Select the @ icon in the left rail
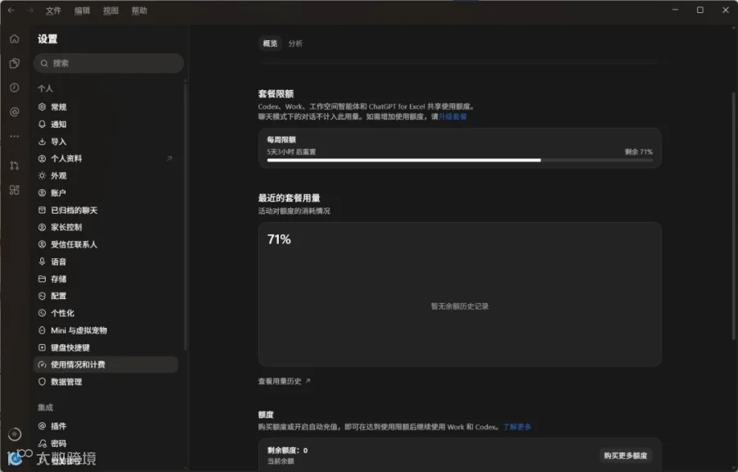Image resolution: width=738 pixels, height=472 pixels. (15, 112)
